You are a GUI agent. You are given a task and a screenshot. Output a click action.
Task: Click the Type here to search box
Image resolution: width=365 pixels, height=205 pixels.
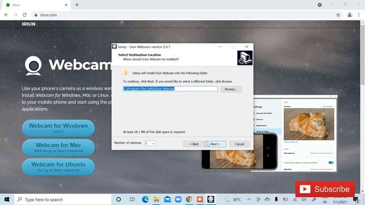tap(63, 199)
